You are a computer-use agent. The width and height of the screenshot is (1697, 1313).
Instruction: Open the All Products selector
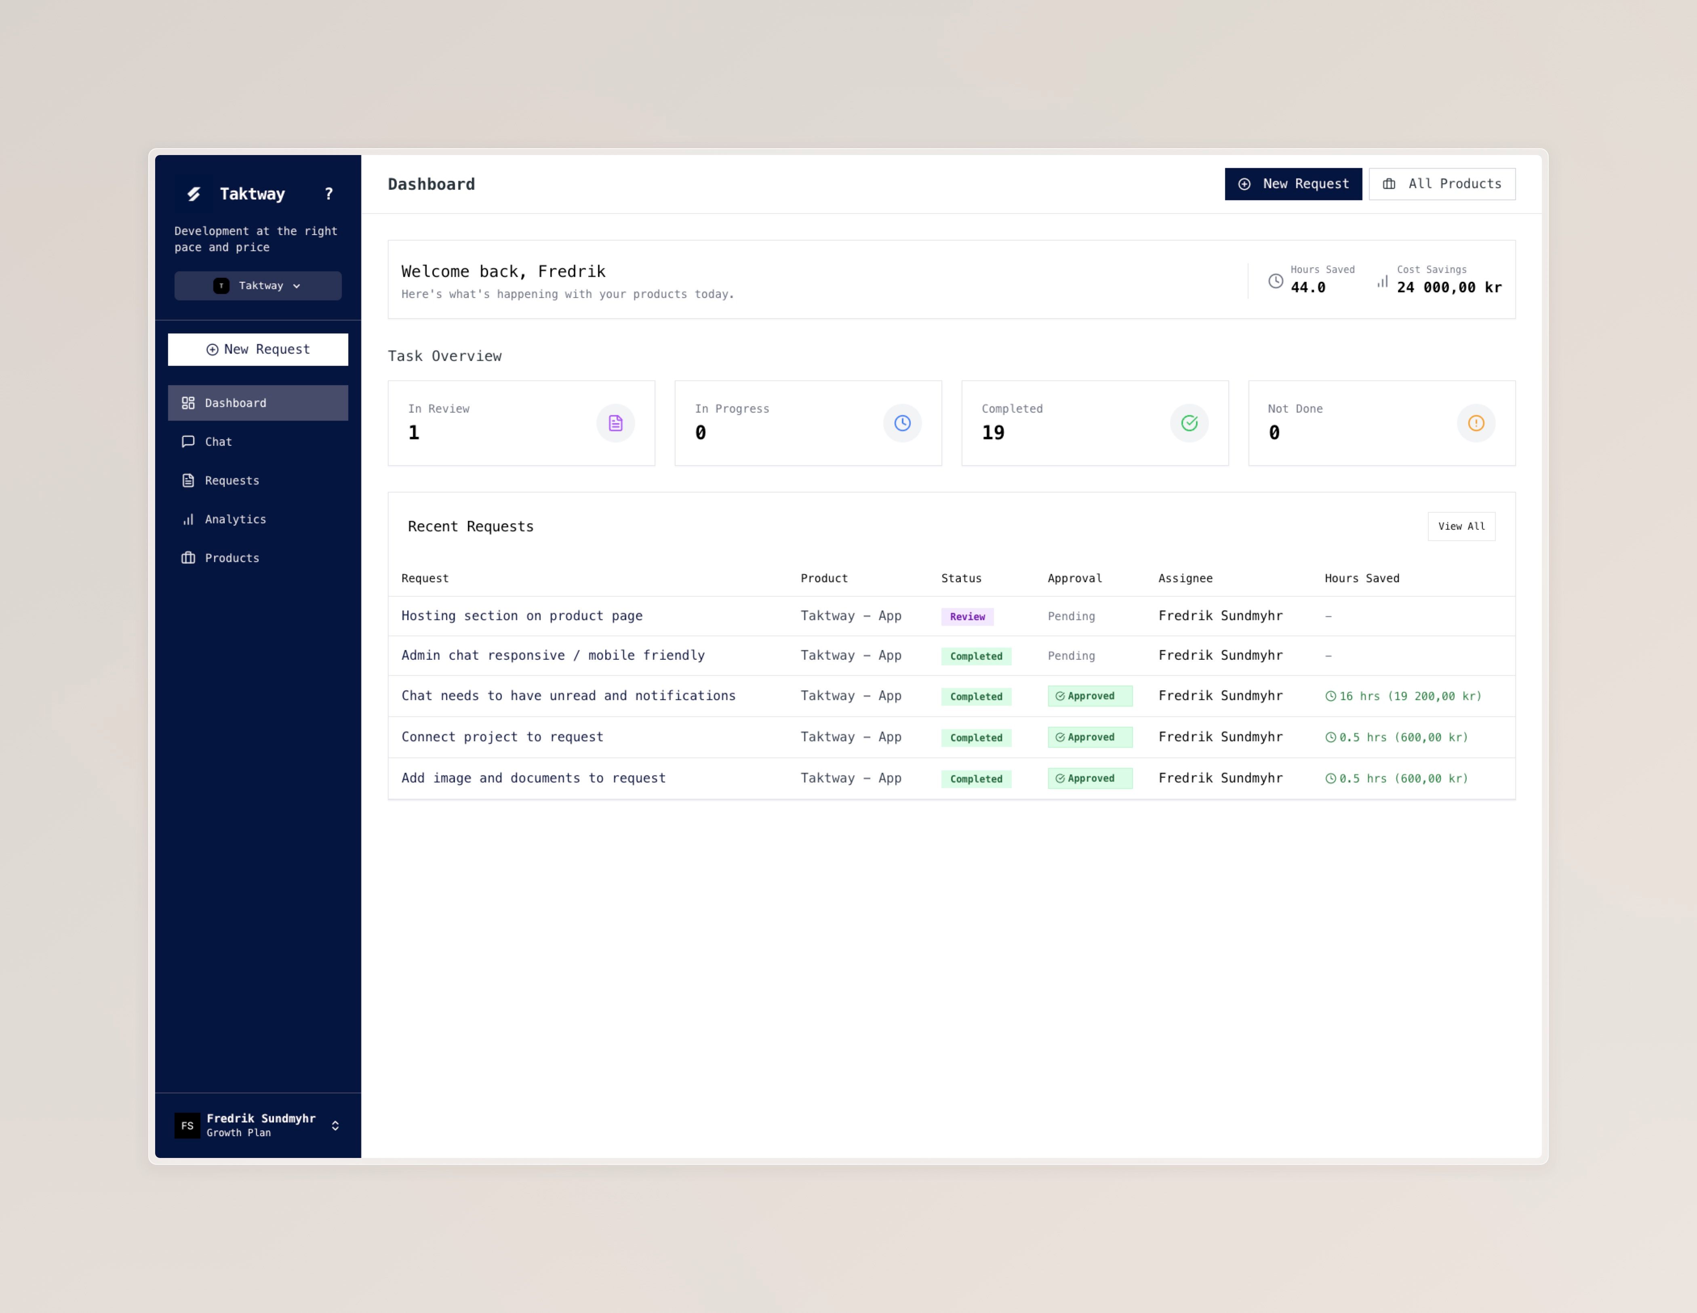(1441, 184)
